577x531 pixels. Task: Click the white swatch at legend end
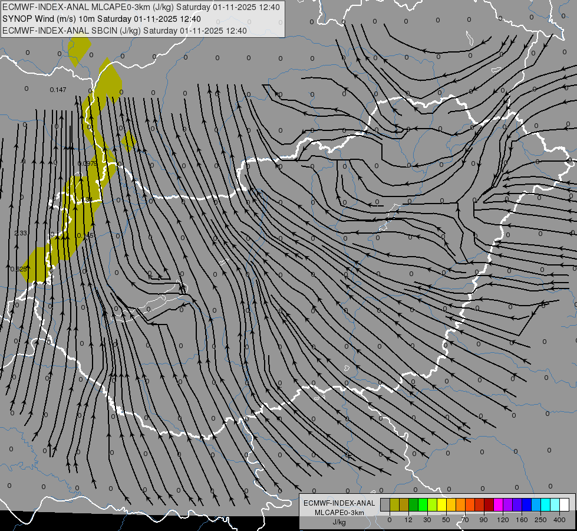click(x=565, y=504)
